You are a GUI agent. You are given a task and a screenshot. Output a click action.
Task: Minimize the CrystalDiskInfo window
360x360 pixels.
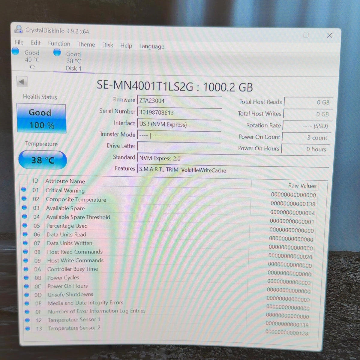point(283,35)
